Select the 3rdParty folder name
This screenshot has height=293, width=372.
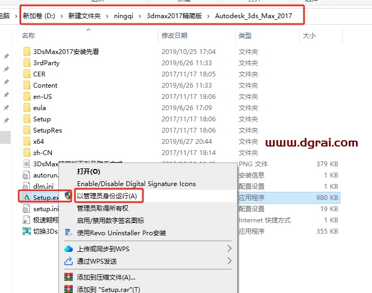coord(46,63)
